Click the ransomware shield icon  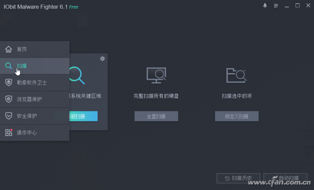(8, 82)
